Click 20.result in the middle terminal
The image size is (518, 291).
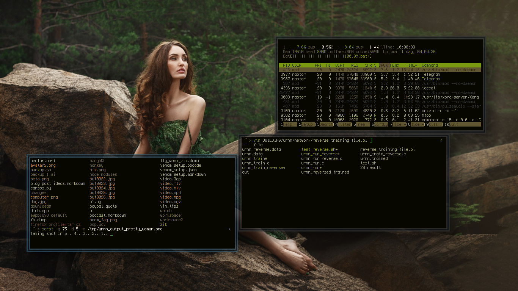[x=370, y=167]
